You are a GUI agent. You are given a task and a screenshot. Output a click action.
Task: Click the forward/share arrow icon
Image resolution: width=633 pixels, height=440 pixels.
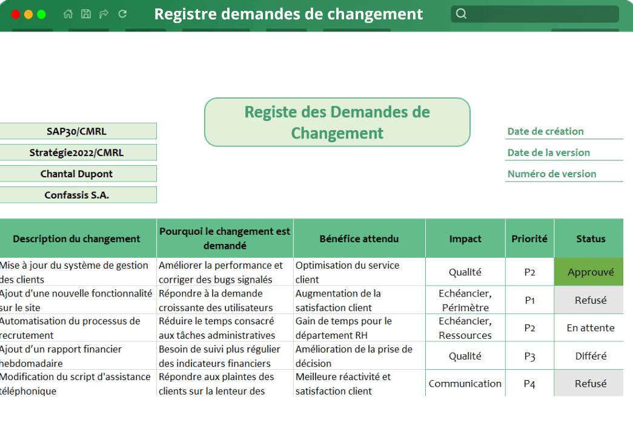tap(103, 13)
